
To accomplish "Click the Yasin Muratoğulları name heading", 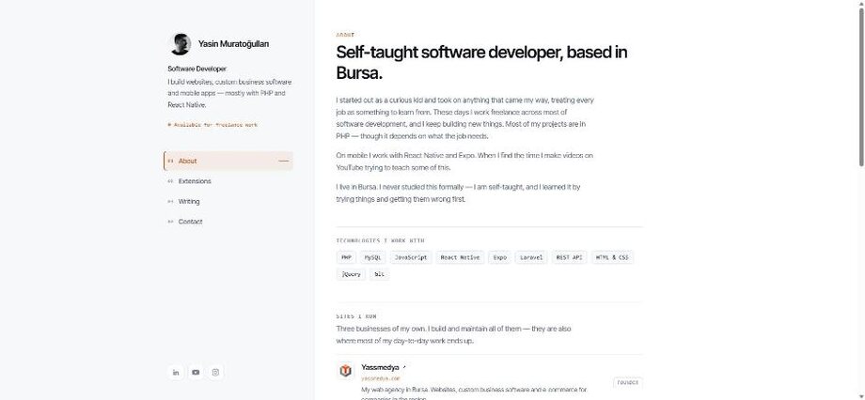I will (x=234, y=44).
